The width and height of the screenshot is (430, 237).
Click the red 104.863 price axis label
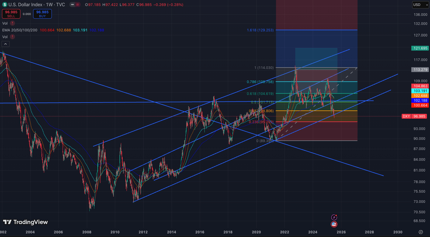(420, 86)
